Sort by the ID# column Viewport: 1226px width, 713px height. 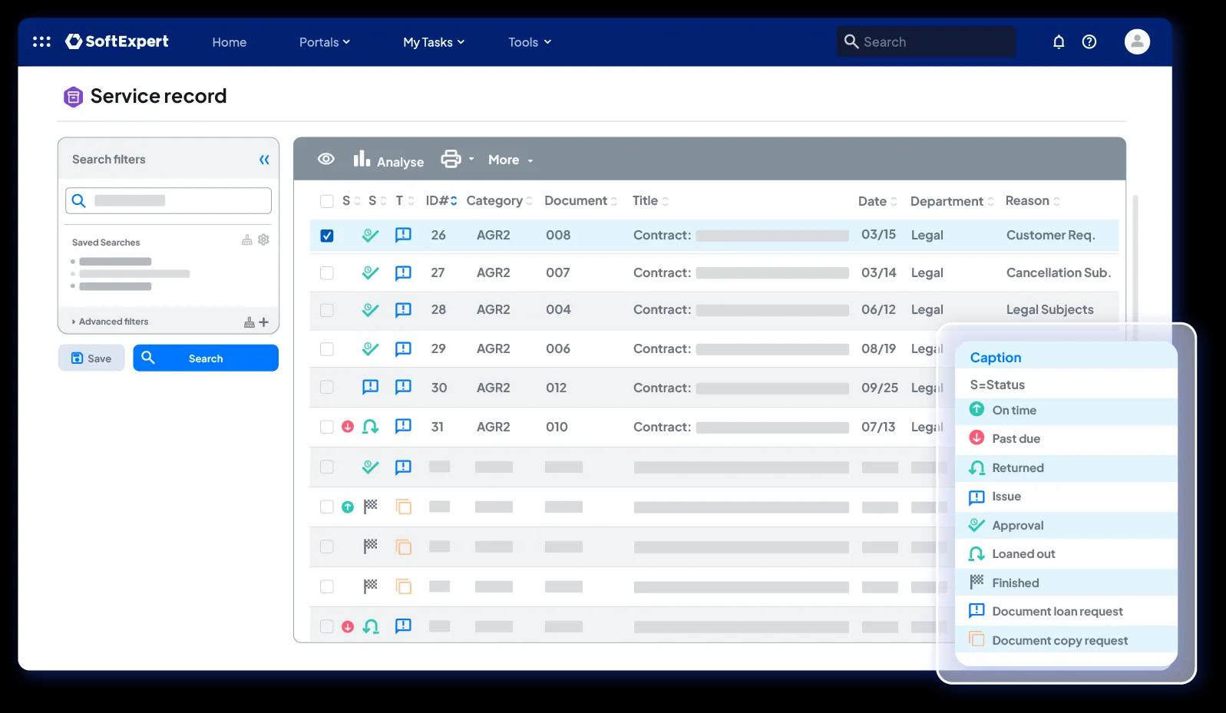coord(441,200)
